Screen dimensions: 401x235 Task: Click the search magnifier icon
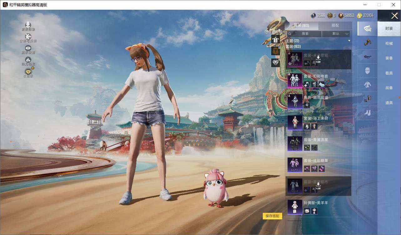(290, 34)
